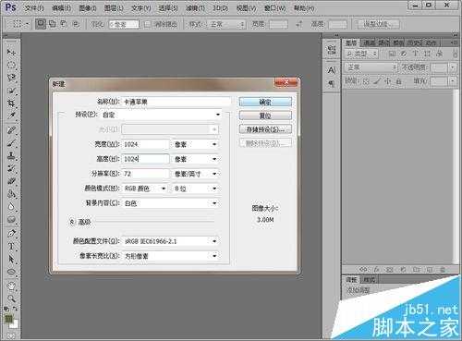The width and height of the screenshot is (462, 341).
Task: Select the Healing Brush tool
Action: click(11, 130)
